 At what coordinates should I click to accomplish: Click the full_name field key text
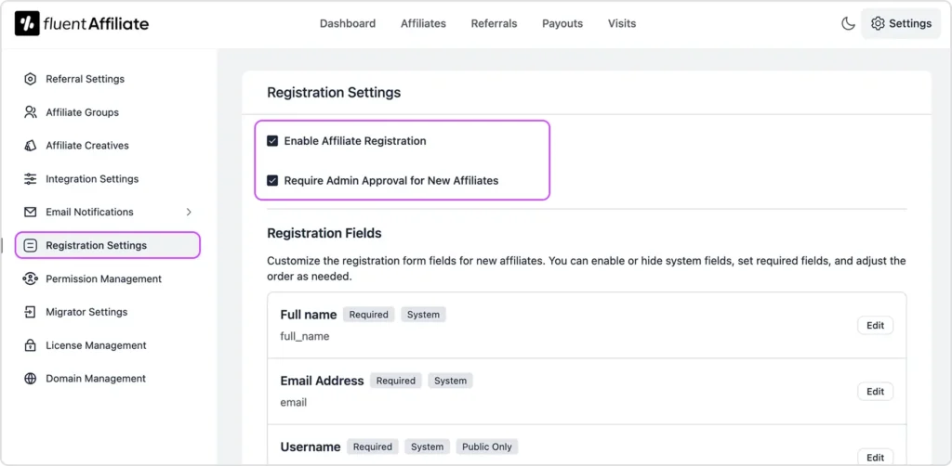(x=305, y=336)
